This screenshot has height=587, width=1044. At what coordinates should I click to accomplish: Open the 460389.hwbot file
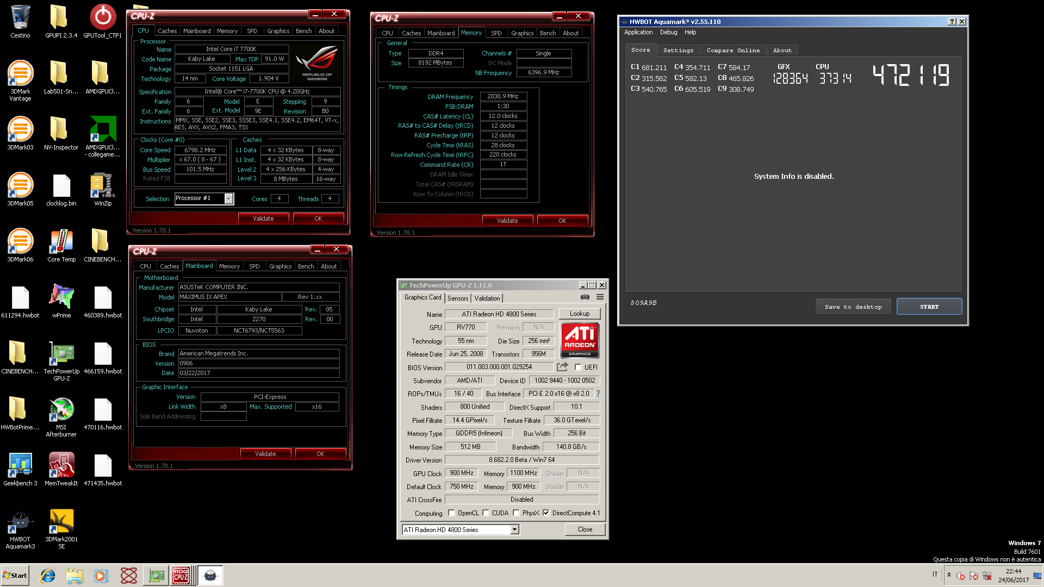pyautogui.click(x=102, y=301)
